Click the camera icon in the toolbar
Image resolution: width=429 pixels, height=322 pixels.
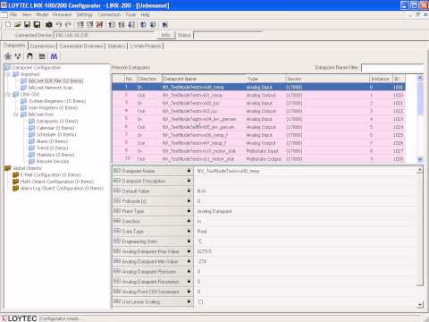point(49,25)
